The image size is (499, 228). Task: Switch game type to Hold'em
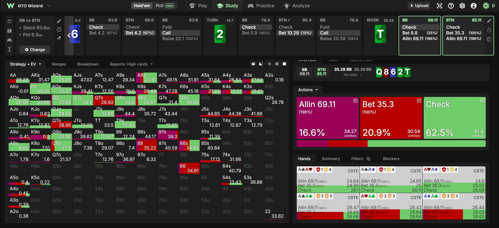point(142,6)
